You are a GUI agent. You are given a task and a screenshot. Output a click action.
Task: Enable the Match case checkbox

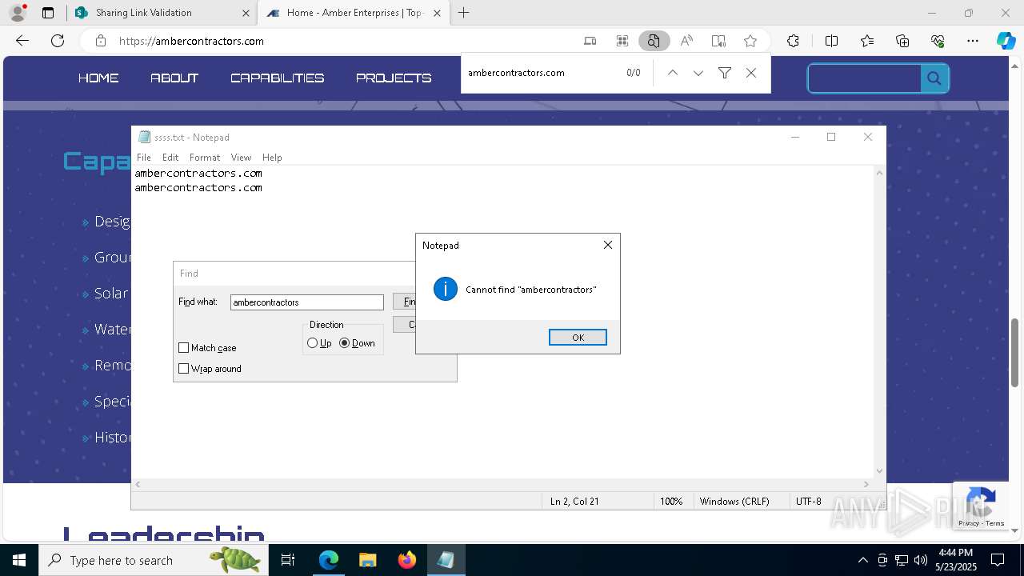click(x=184, y=348)
